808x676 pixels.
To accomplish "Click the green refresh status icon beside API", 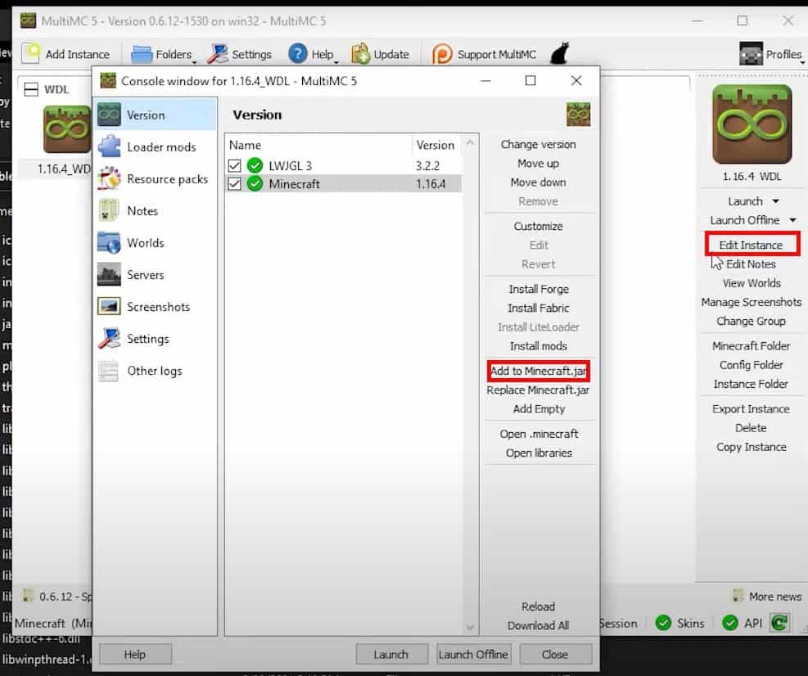I will click(x=779, y=623).
